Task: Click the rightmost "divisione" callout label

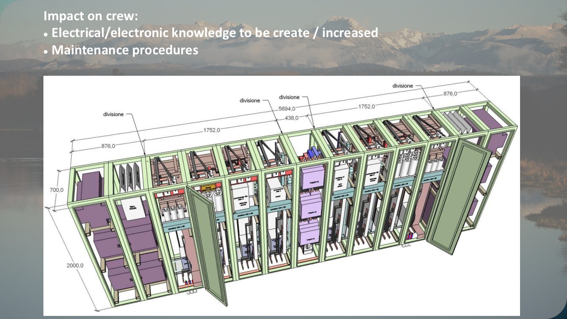Action: tap(403, 86)
